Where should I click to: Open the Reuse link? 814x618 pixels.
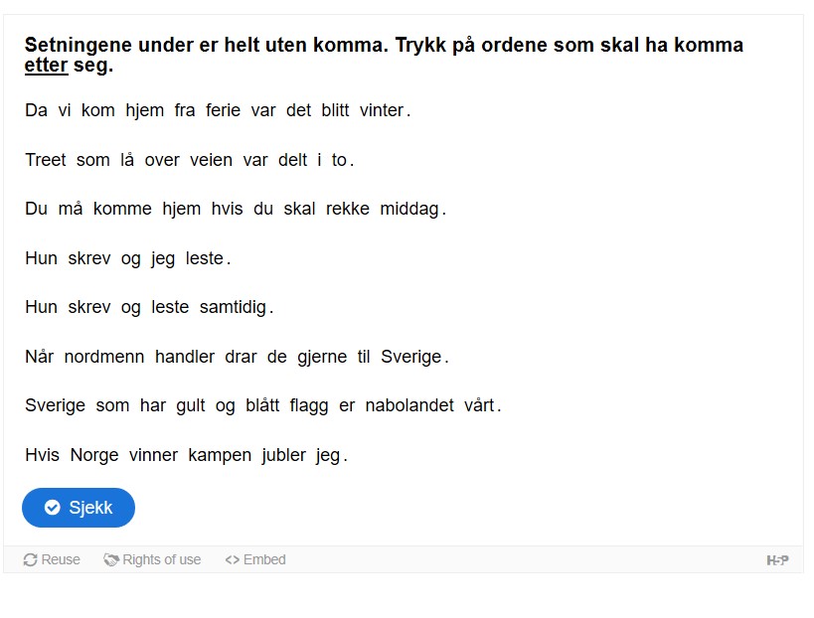(x=52, y=560)
